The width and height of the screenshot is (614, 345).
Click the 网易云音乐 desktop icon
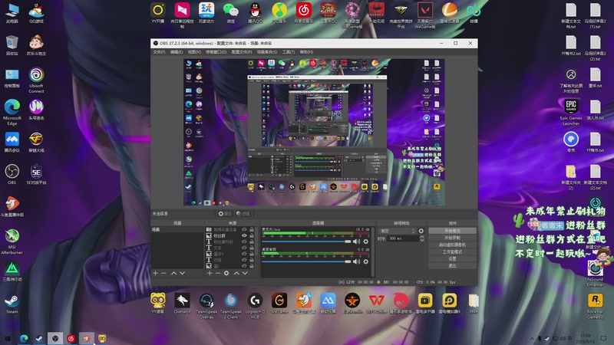[x=303, y=13]
